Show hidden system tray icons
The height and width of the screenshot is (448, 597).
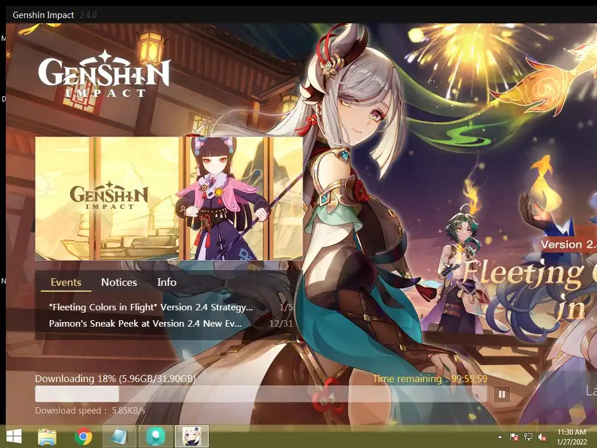500,437
